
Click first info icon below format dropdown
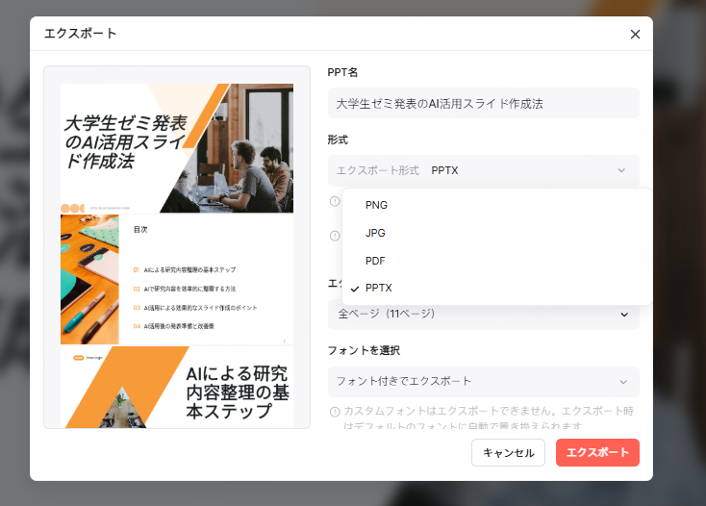(x=335, y=201)
